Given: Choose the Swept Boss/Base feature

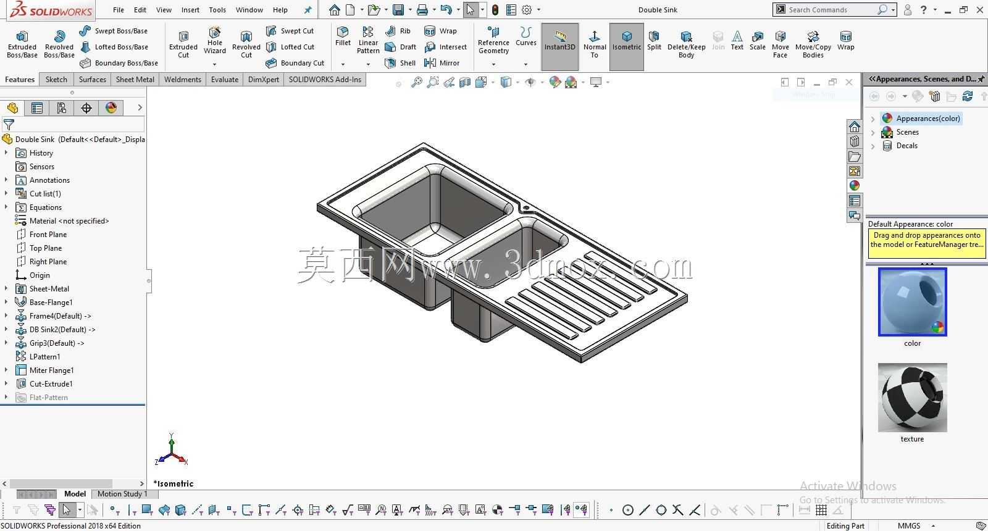Looking at the screenshot, I should tap(114, 31).
